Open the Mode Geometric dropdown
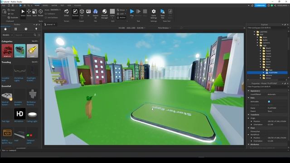This screenshot has height=163, width=290. (x=55, y=10)
